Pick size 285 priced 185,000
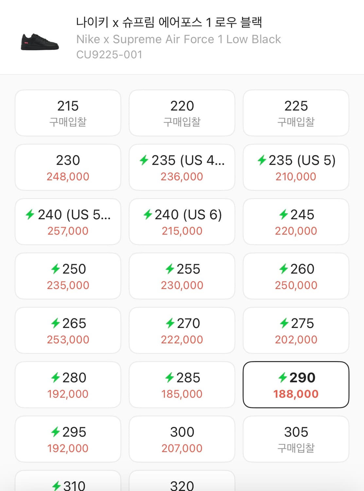The height and width of the screenshot is (491, 364). (182, 385)
